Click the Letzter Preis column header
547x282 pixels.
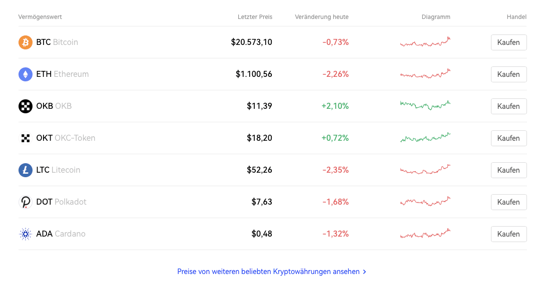pos(255,17)
